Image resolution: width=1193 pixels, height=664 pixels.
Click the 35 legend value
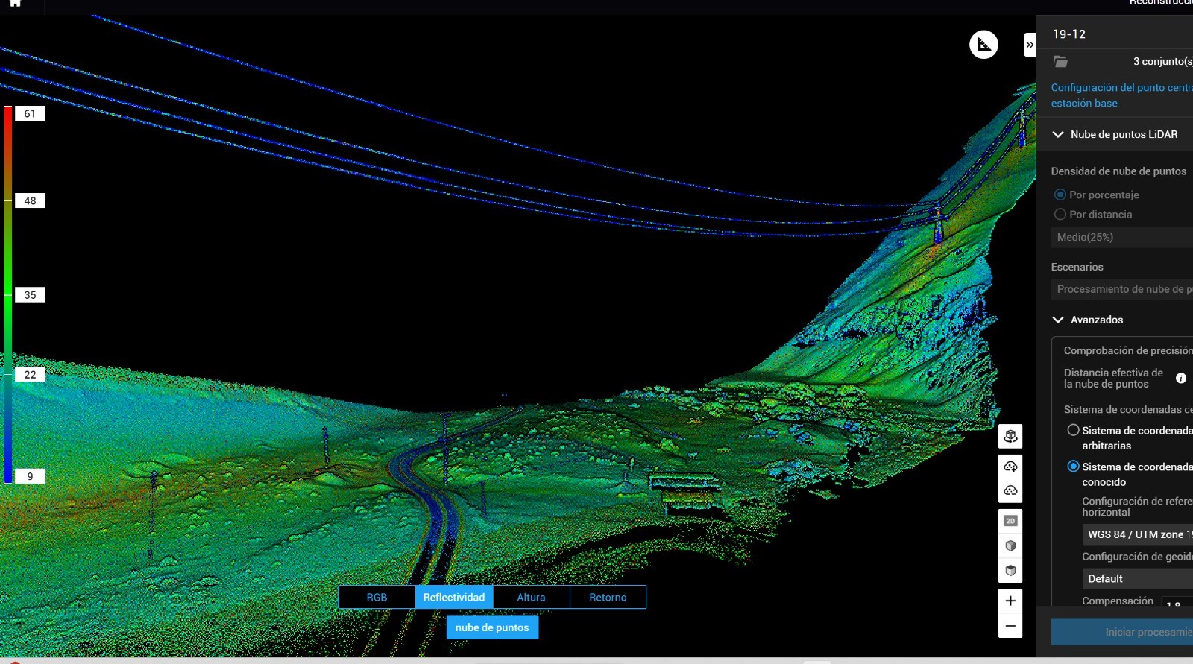coord(30,294)
